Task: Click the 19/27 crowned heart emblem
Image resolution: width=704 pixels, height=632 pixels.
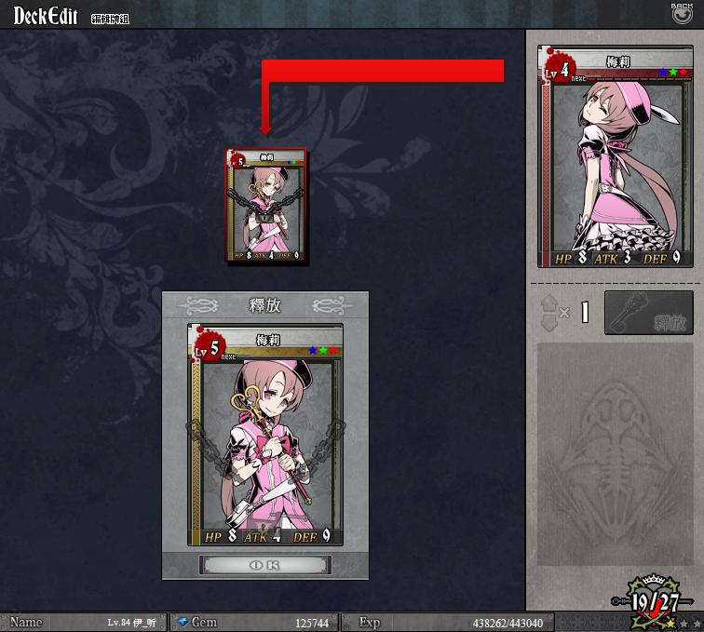Action: coord(652,600)
